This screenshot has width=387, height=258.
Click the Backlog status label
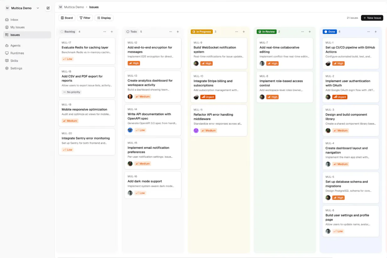[68, 32]
